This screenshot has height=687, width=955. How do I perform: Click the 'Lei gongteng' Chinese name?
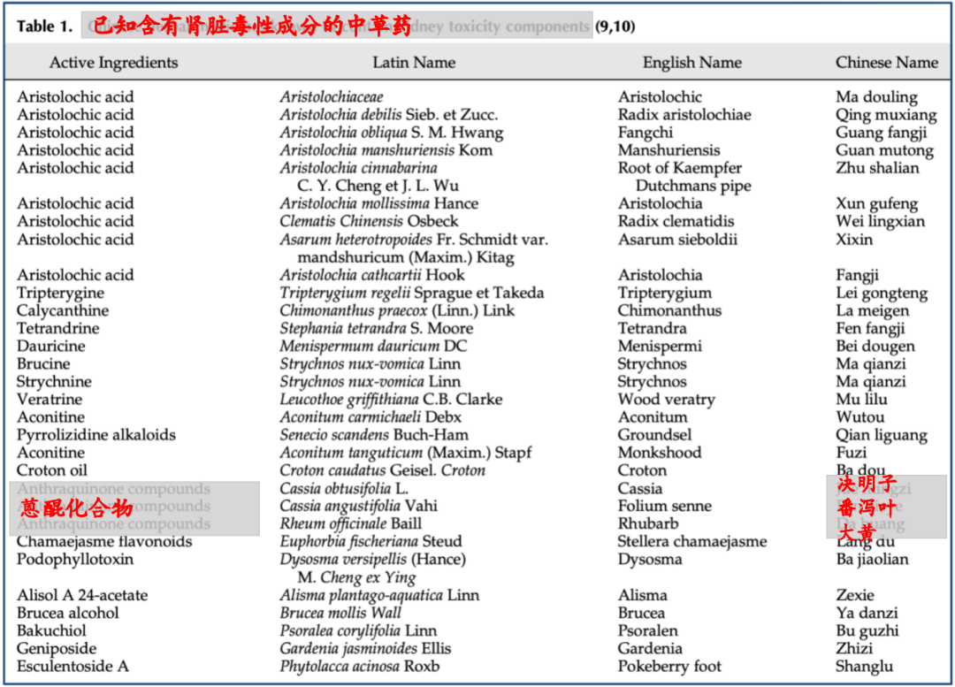pyautogui.click(x=882, y=293)
